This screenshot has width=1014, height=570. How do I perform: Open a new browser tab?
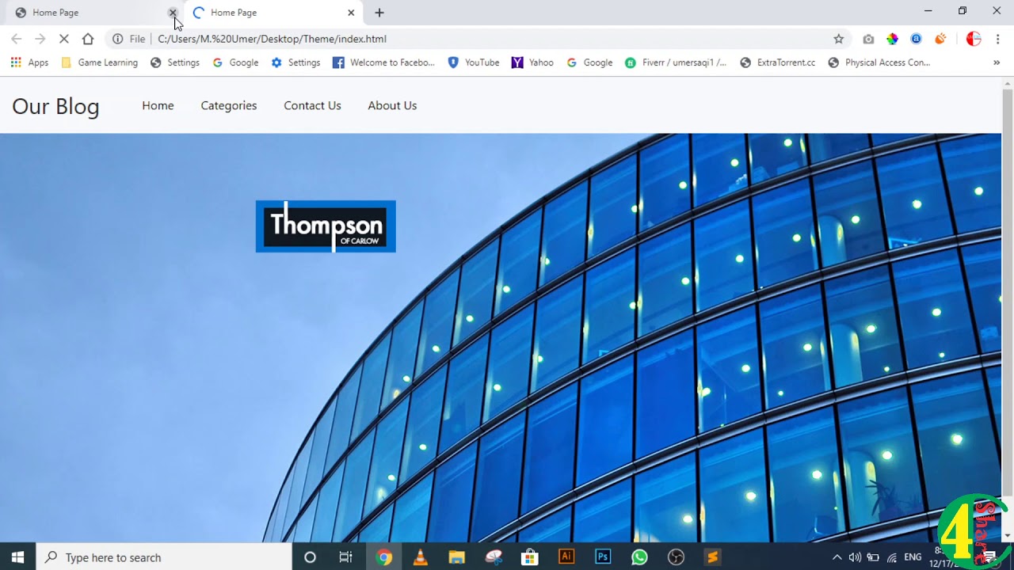379,13
